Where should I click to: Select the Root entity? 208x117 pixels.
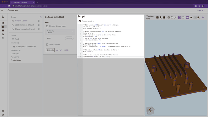(17, 39)
